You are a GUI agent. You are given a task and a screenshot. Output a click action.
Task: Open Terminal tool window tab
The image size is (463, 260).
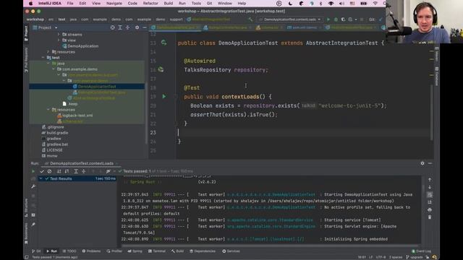point(157,251)
